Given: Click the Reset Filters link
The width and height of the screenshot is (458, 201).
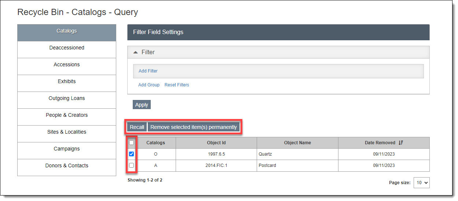Looking at the screenshot, I should coord(177,85).
